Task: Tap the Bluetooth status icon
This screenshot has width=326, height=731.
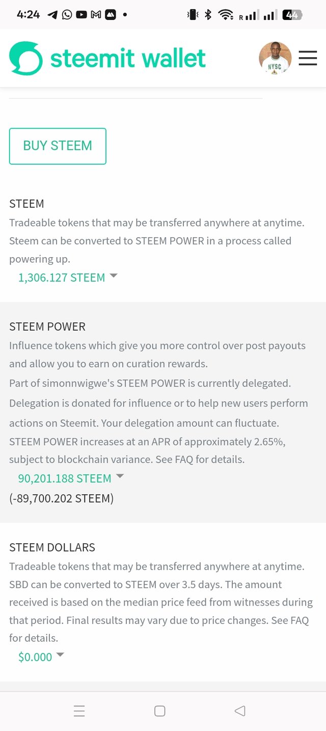Action: coord(208,15)
